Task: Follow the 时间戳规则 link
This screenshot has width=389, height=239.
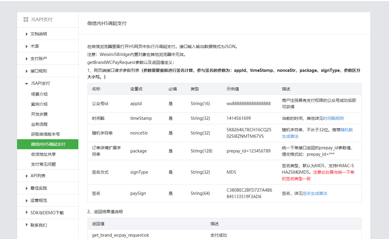Action: coord(333,118)
